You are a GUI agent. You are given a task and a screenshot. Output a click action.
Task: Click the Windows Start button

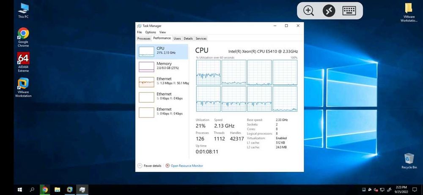pyautogui.click(x=20, y=190)
